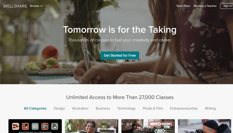The image size is (233, 133).
Task: Select the All Categories tab
Action: pyautogui.click(x=35, y=108)
